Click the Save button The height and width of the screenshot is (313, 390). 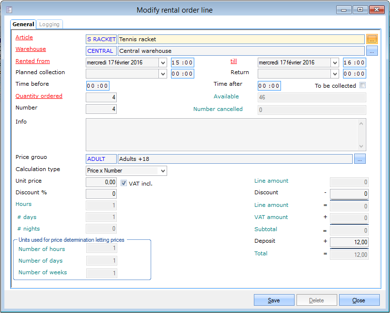click(274, 300)
